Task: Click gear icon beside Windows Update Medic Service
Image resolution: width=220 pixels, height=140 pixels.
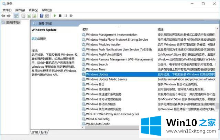Action: click(x=84, y=79)
